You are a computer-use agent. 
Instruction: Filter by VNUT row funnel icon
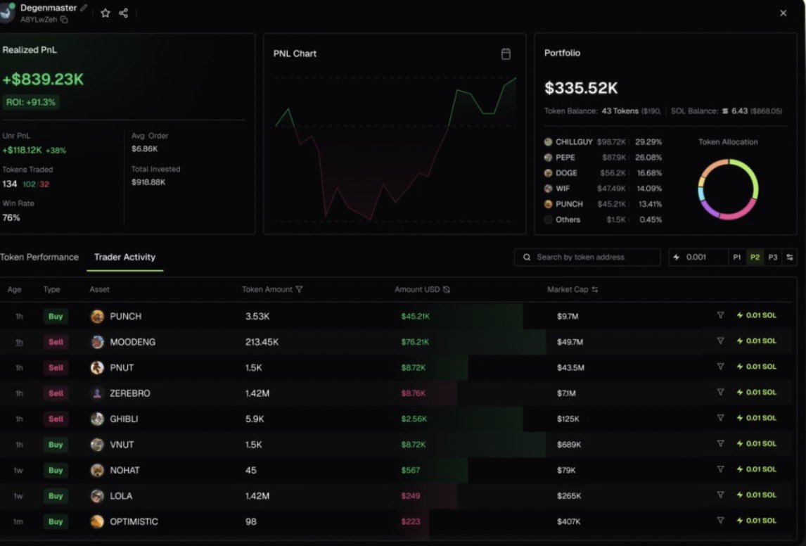(x=720, y=443)
